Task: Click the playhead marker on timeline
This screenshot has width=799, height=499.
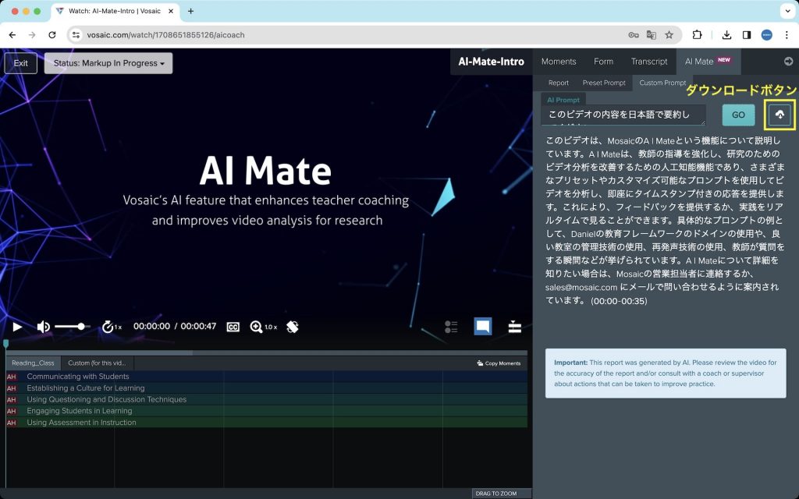Action: click(6, 344)
